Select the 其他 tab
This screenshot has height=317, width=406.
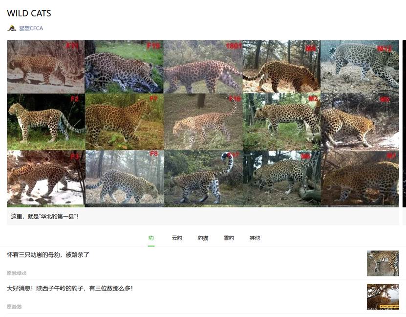click(x=255, y=238)
